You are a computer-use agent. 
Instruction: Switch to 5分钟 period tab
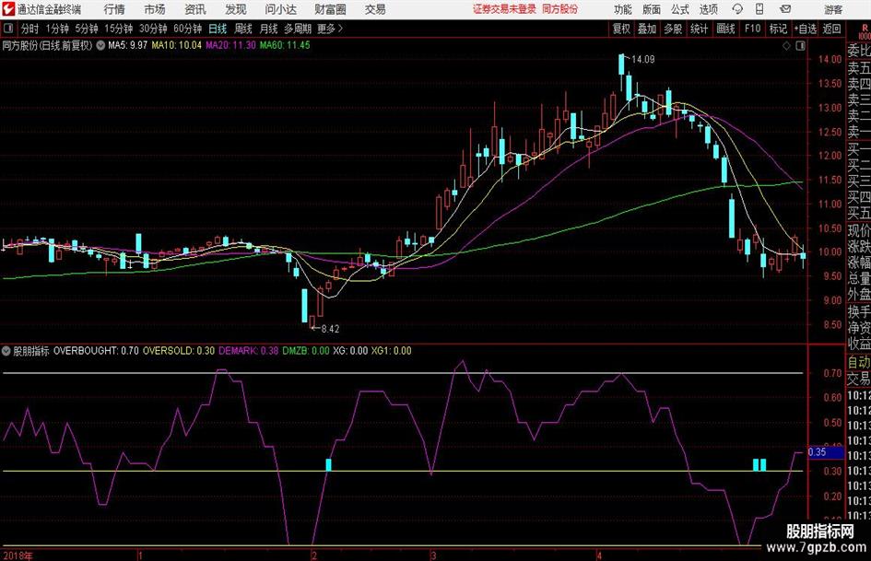(87, 29)
